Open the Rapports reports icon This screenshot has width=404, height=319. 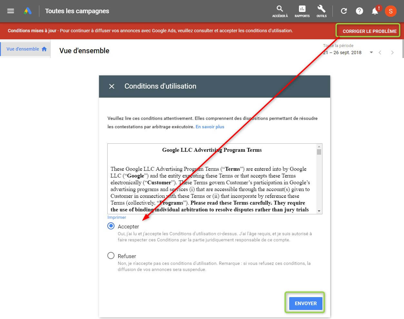point(302,11)
